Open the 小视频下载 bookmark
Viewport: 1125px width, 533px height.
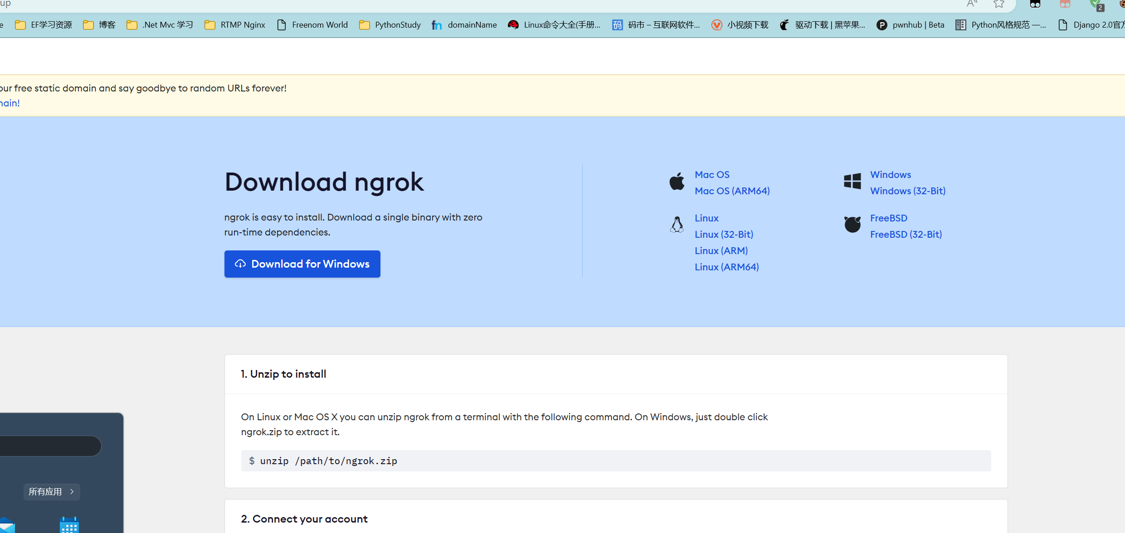tap(740, 25)
